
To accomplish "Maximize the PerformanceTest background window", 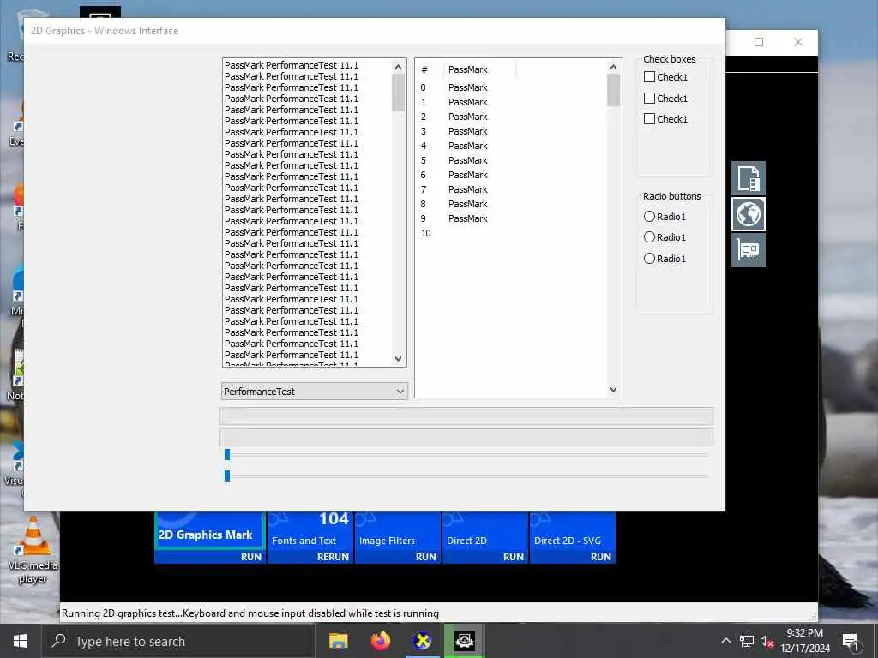I will click(759, 42).
